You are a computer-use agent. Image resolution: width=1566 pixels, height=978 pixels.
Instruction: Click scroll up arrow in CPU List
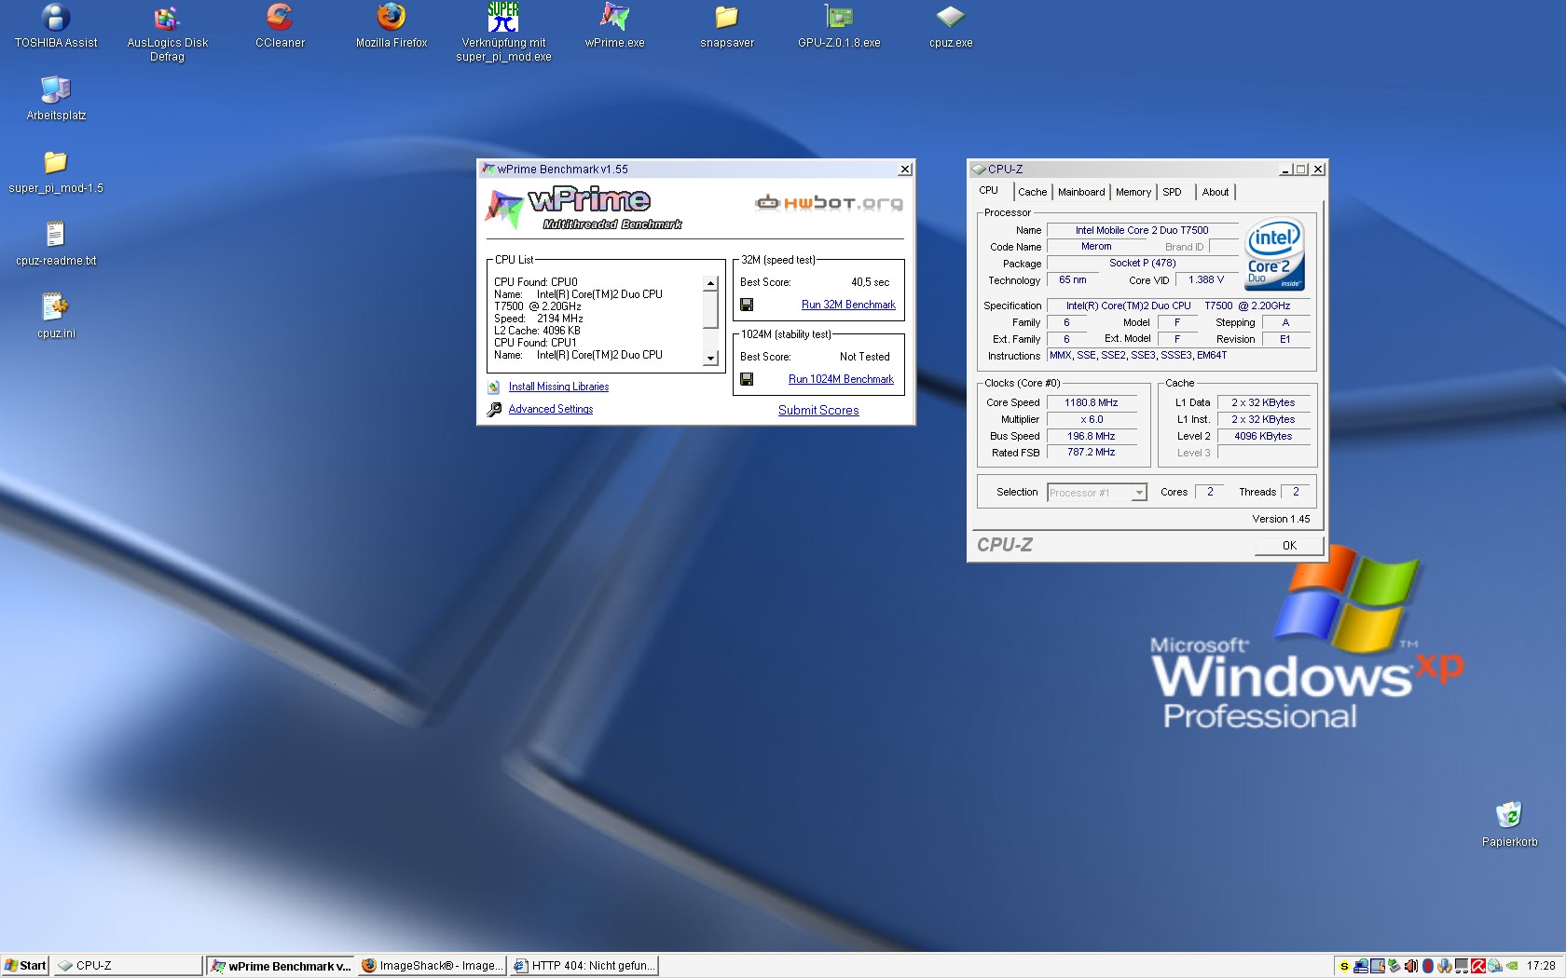click(710, 283)
